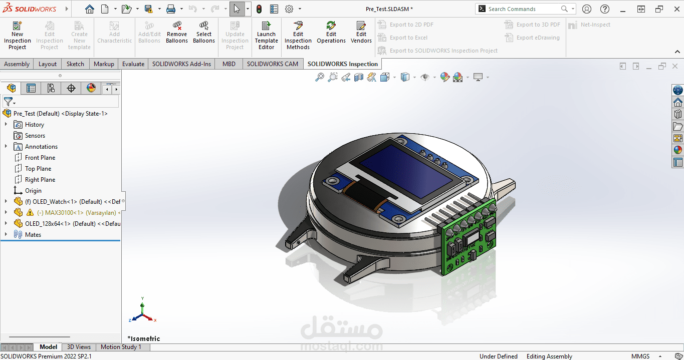Image resolution: width=684 pixels, height=360 pixels.
Task: Click Zoom to Area magnifier icon
Action: (333, 77)
